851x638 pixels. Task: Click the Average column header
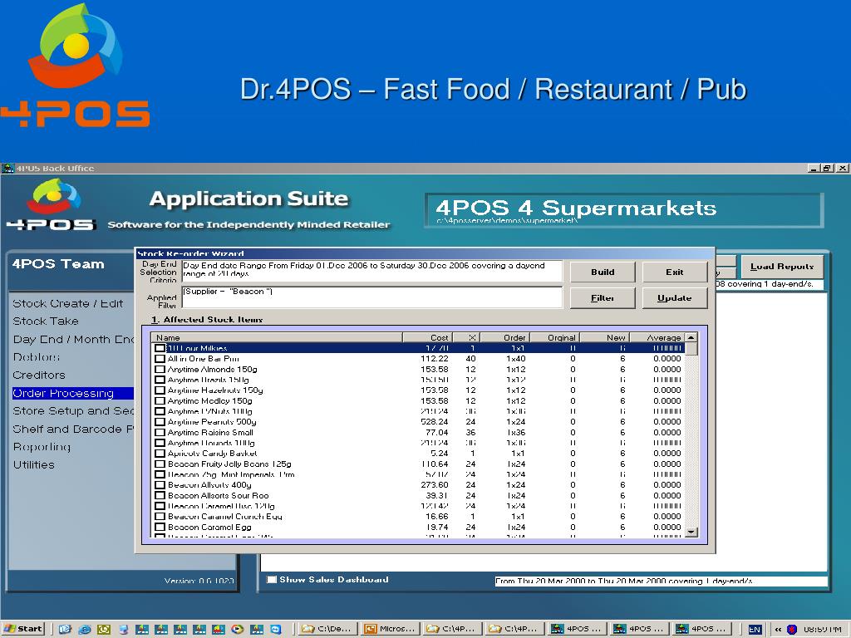(657, 337)
